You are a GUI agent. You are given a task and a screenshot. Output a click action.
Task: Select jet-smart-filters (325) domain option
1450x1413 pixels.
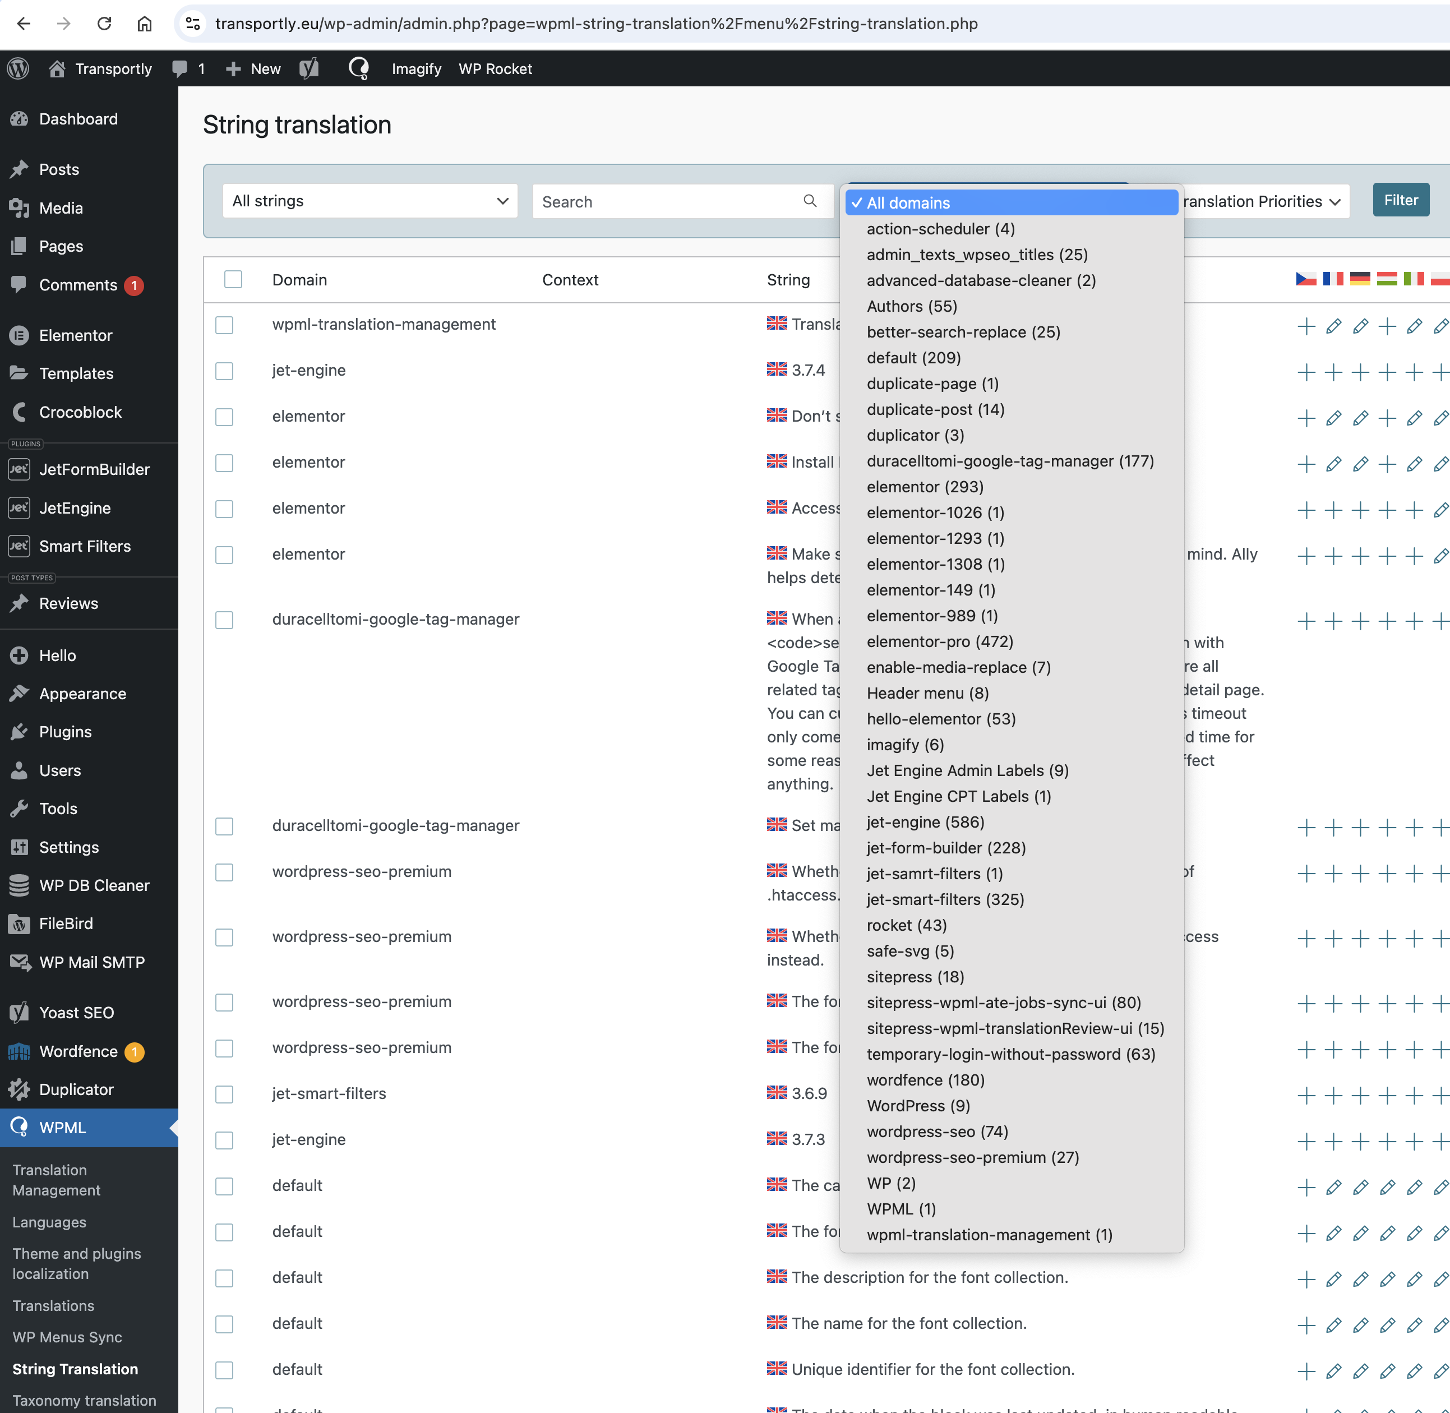coord(945,899)
